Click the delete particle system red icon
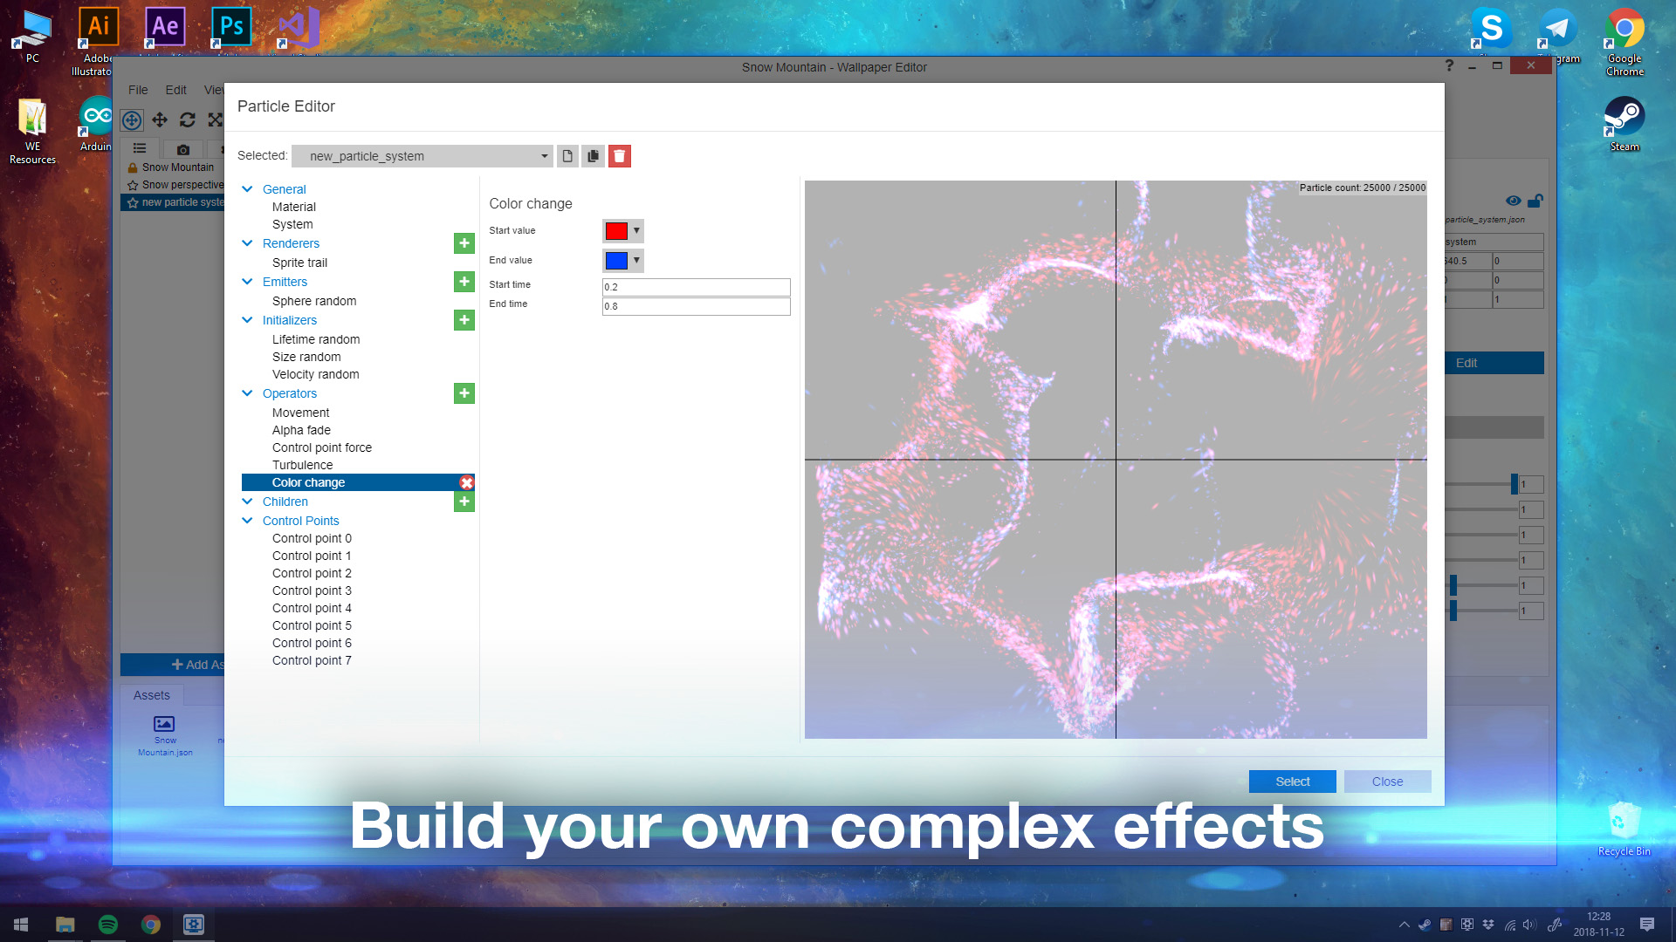Viewport: 1676px width, 942px height. [619, 155]
